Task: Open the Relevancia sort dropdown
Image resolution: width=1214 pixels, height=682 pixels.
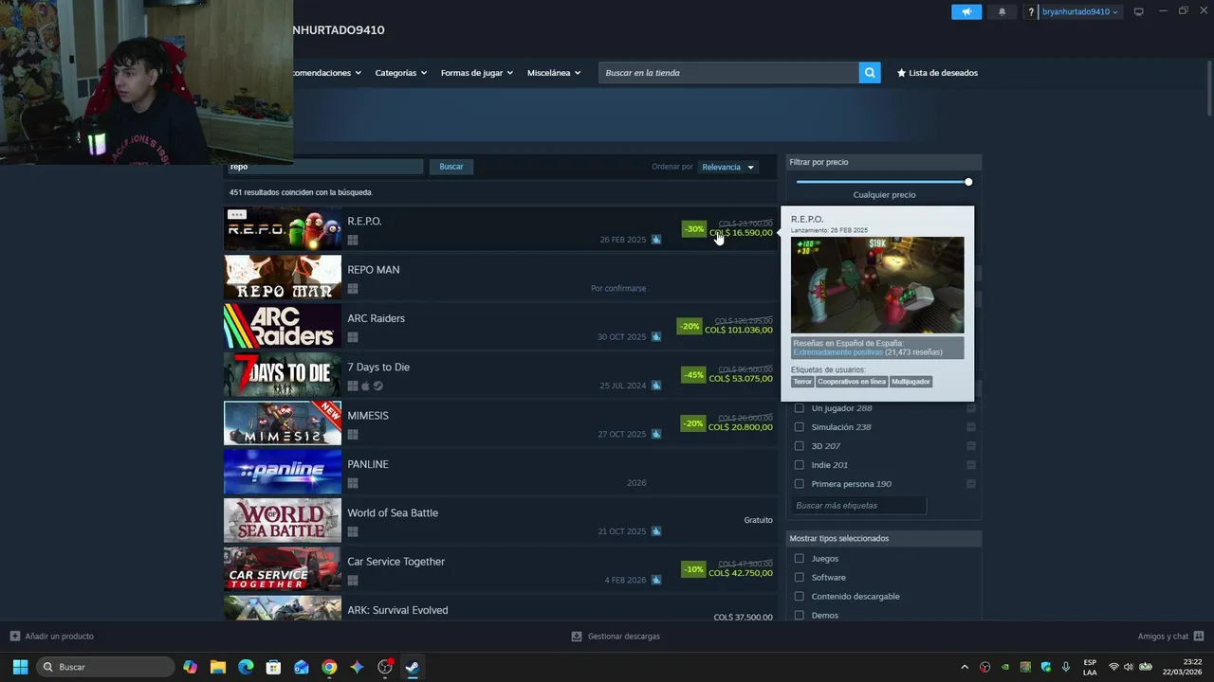Action: [728, 167]
